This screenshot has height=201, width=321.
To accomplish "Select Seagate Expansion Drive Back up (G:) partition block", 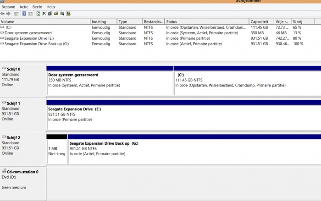I will (194, 149).
